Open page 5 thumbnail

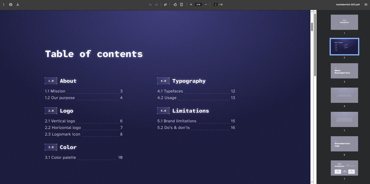click(x=344, y=120)
